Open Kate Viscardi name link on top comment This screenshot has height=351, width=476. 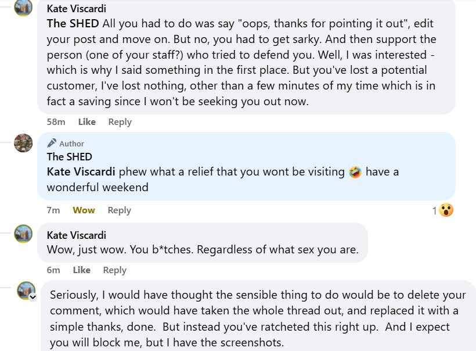[x=77, y=9]
